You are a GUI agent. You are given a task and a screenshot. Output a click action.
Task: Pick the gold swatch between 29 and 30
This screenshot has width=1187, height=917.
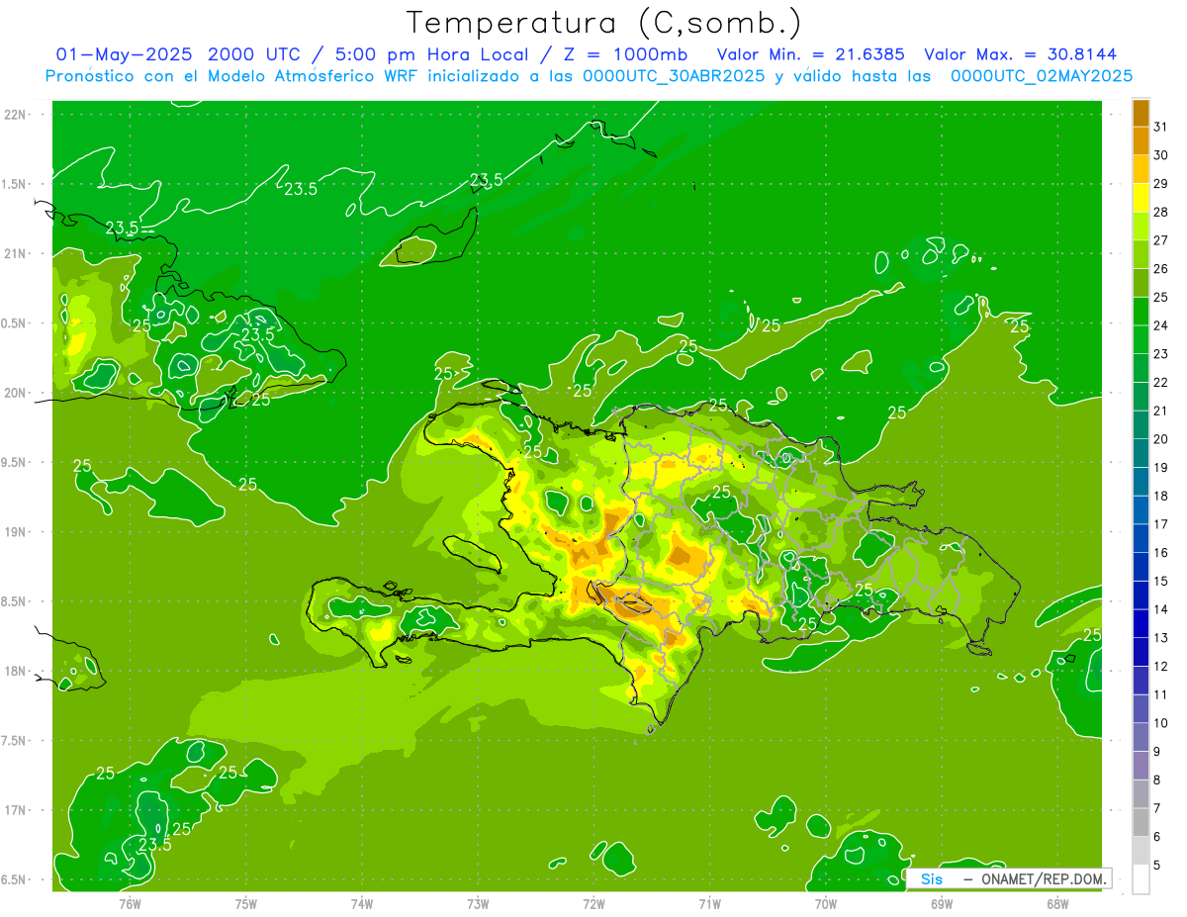point(1141,169)
